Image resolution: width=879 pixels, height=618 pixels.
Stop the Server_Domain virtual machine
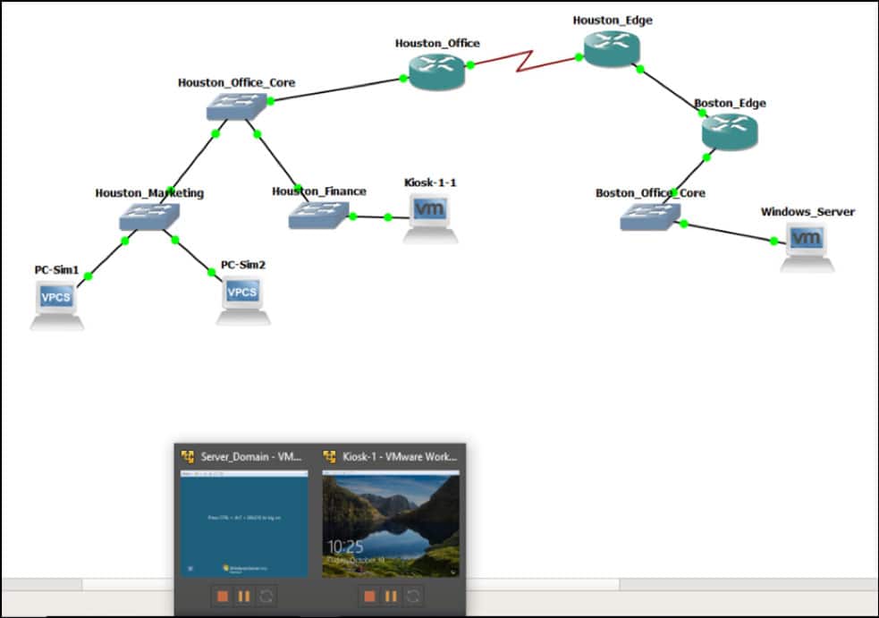click(223, 597)
